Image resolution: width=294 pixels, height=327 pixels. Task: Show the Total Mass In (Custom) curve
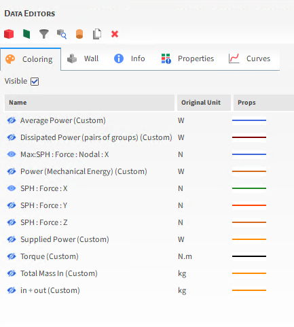click(12, 273)
